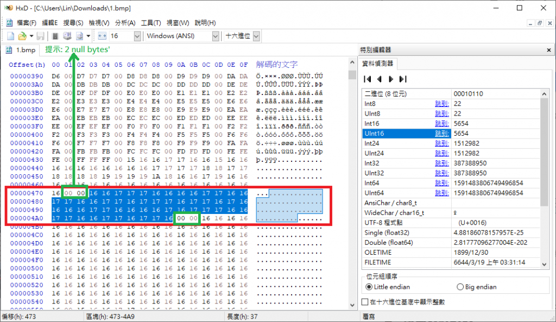Viewport: 556px width, 322px height.
Task: Expand the disk image icon's dropdown arrow
Action: pyautogui.click(x=89, y=36)
